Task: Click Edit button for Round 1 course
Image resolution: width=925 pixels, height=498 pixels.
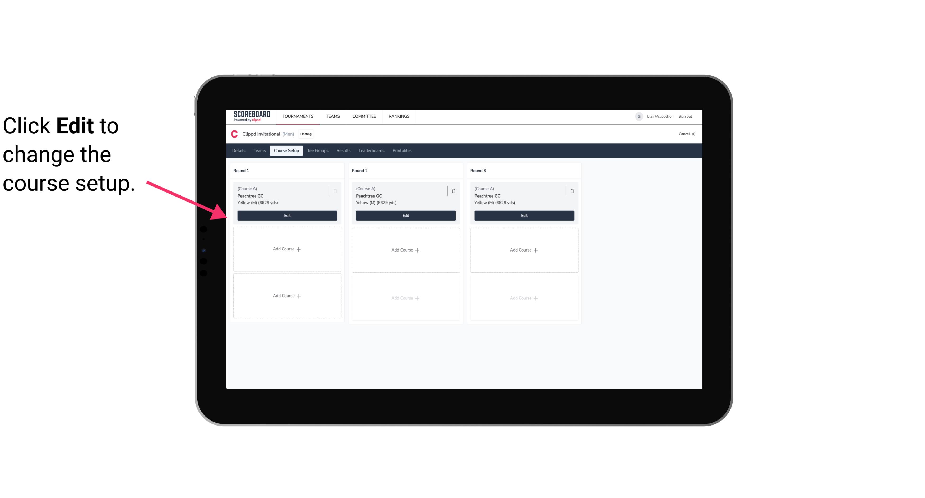Action: (287, 215)
